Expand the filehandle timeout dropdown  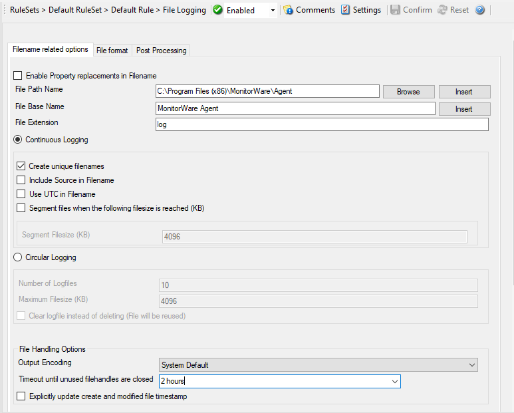(394, 382)
